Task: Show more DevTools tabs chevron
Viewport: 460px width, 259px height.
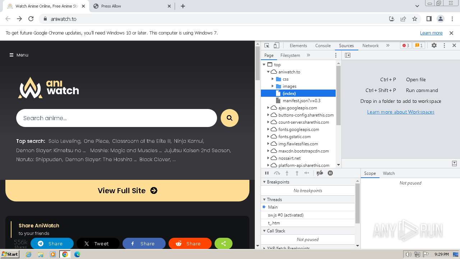Action: tap(388, 46)
